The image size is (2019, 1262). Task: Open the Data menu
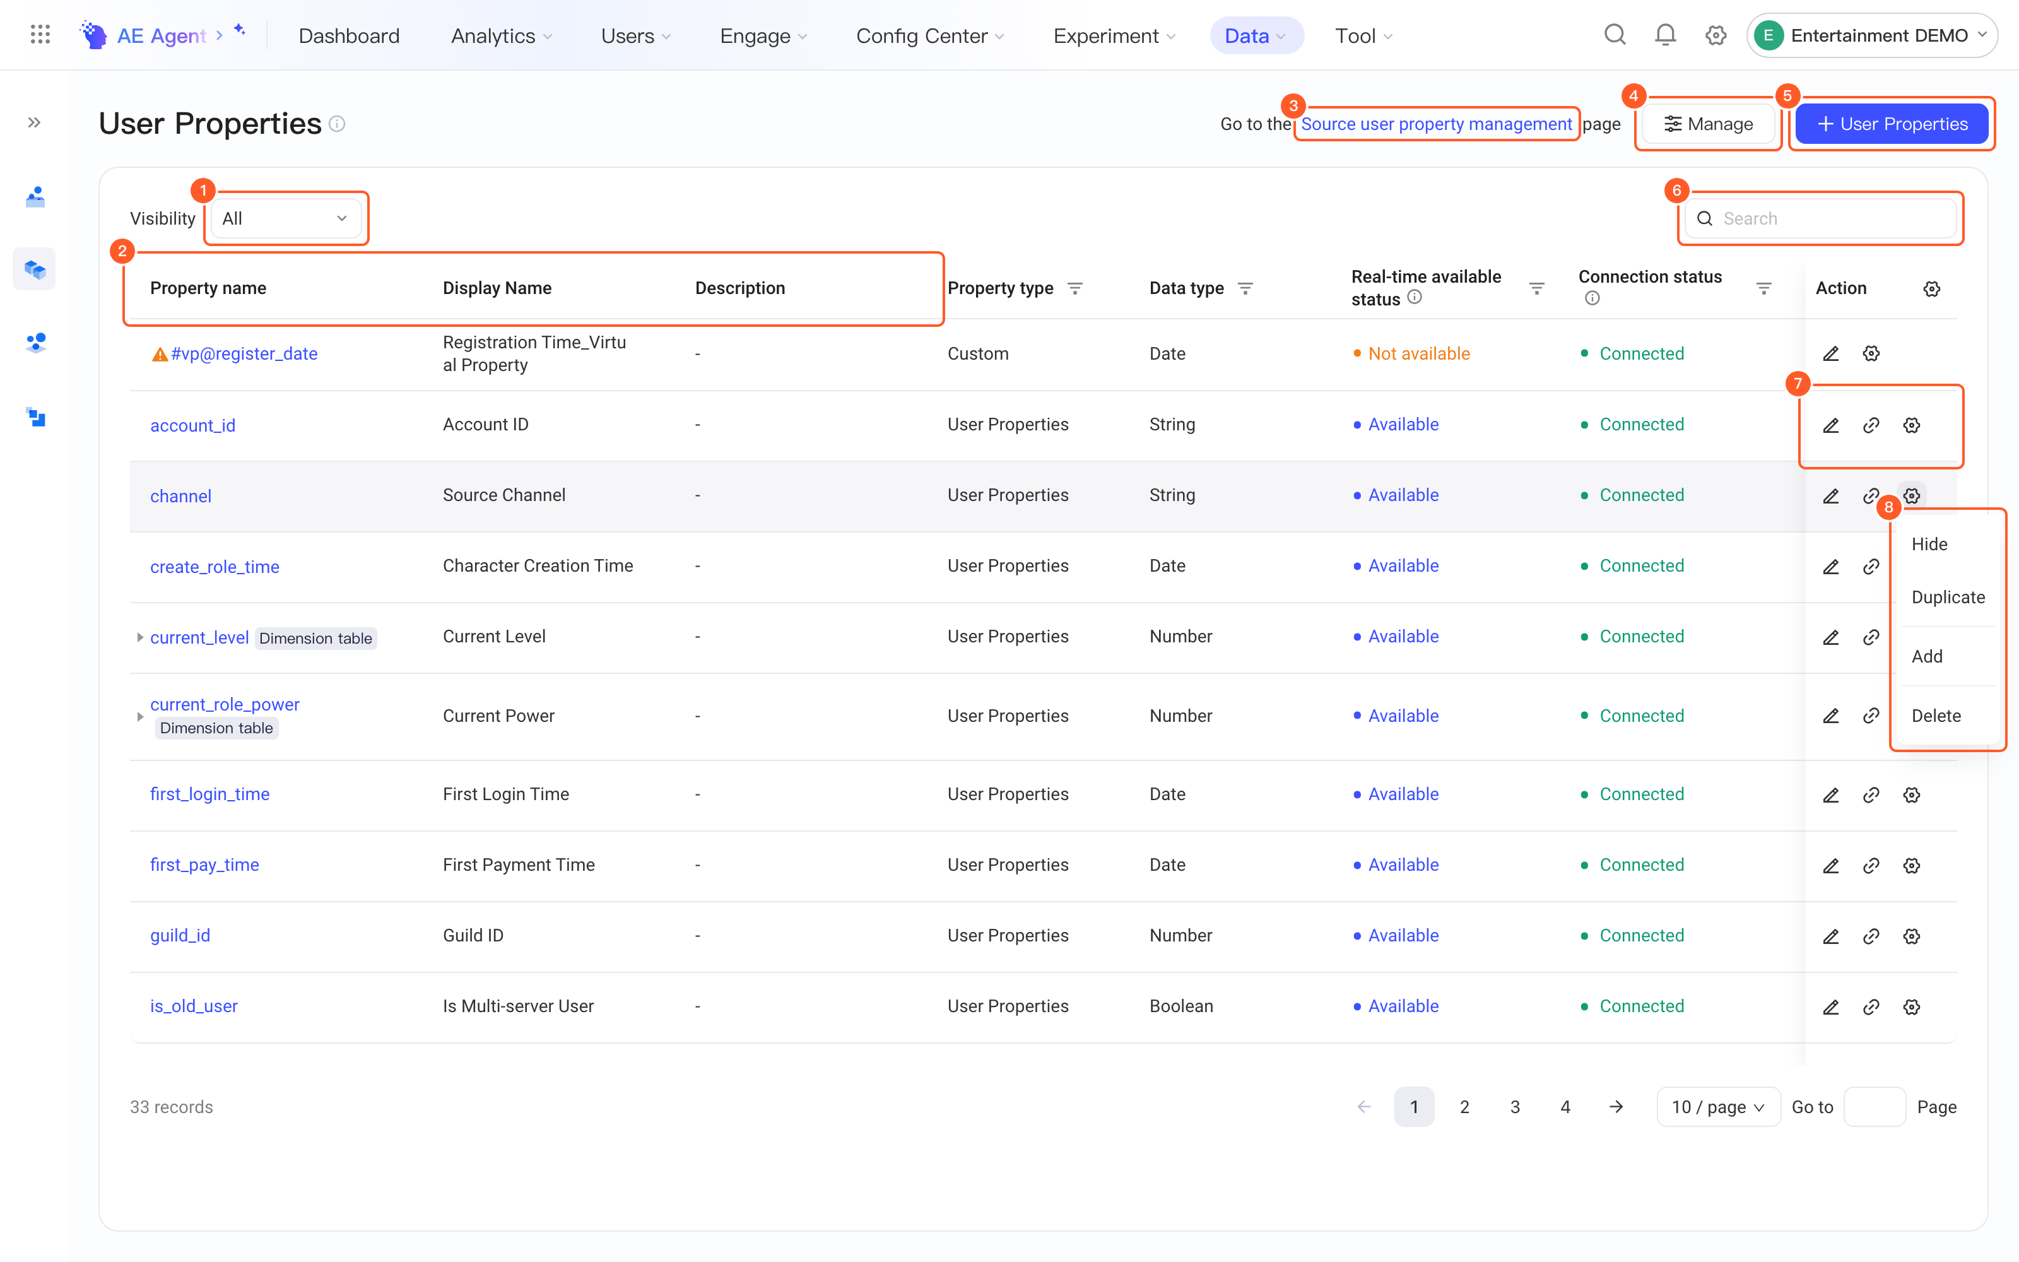click(1256, 35)
